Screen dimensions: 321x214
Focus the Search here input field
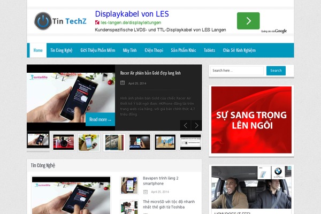[237, 71]
